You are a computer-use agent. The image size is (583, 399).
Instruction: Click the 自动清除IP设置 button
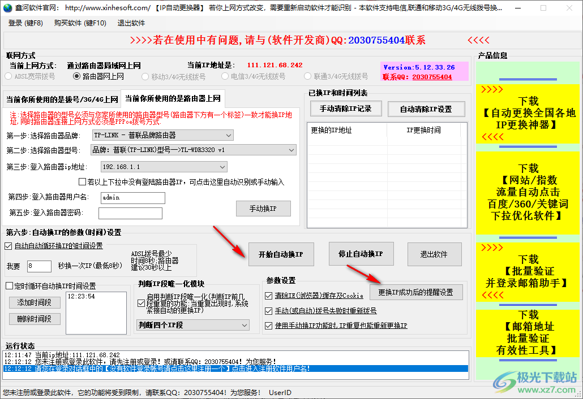click(426, 109)
